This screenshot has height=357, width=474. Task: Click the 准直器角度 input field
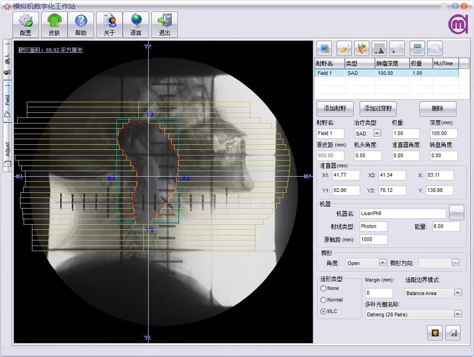(x=405, y=155)
